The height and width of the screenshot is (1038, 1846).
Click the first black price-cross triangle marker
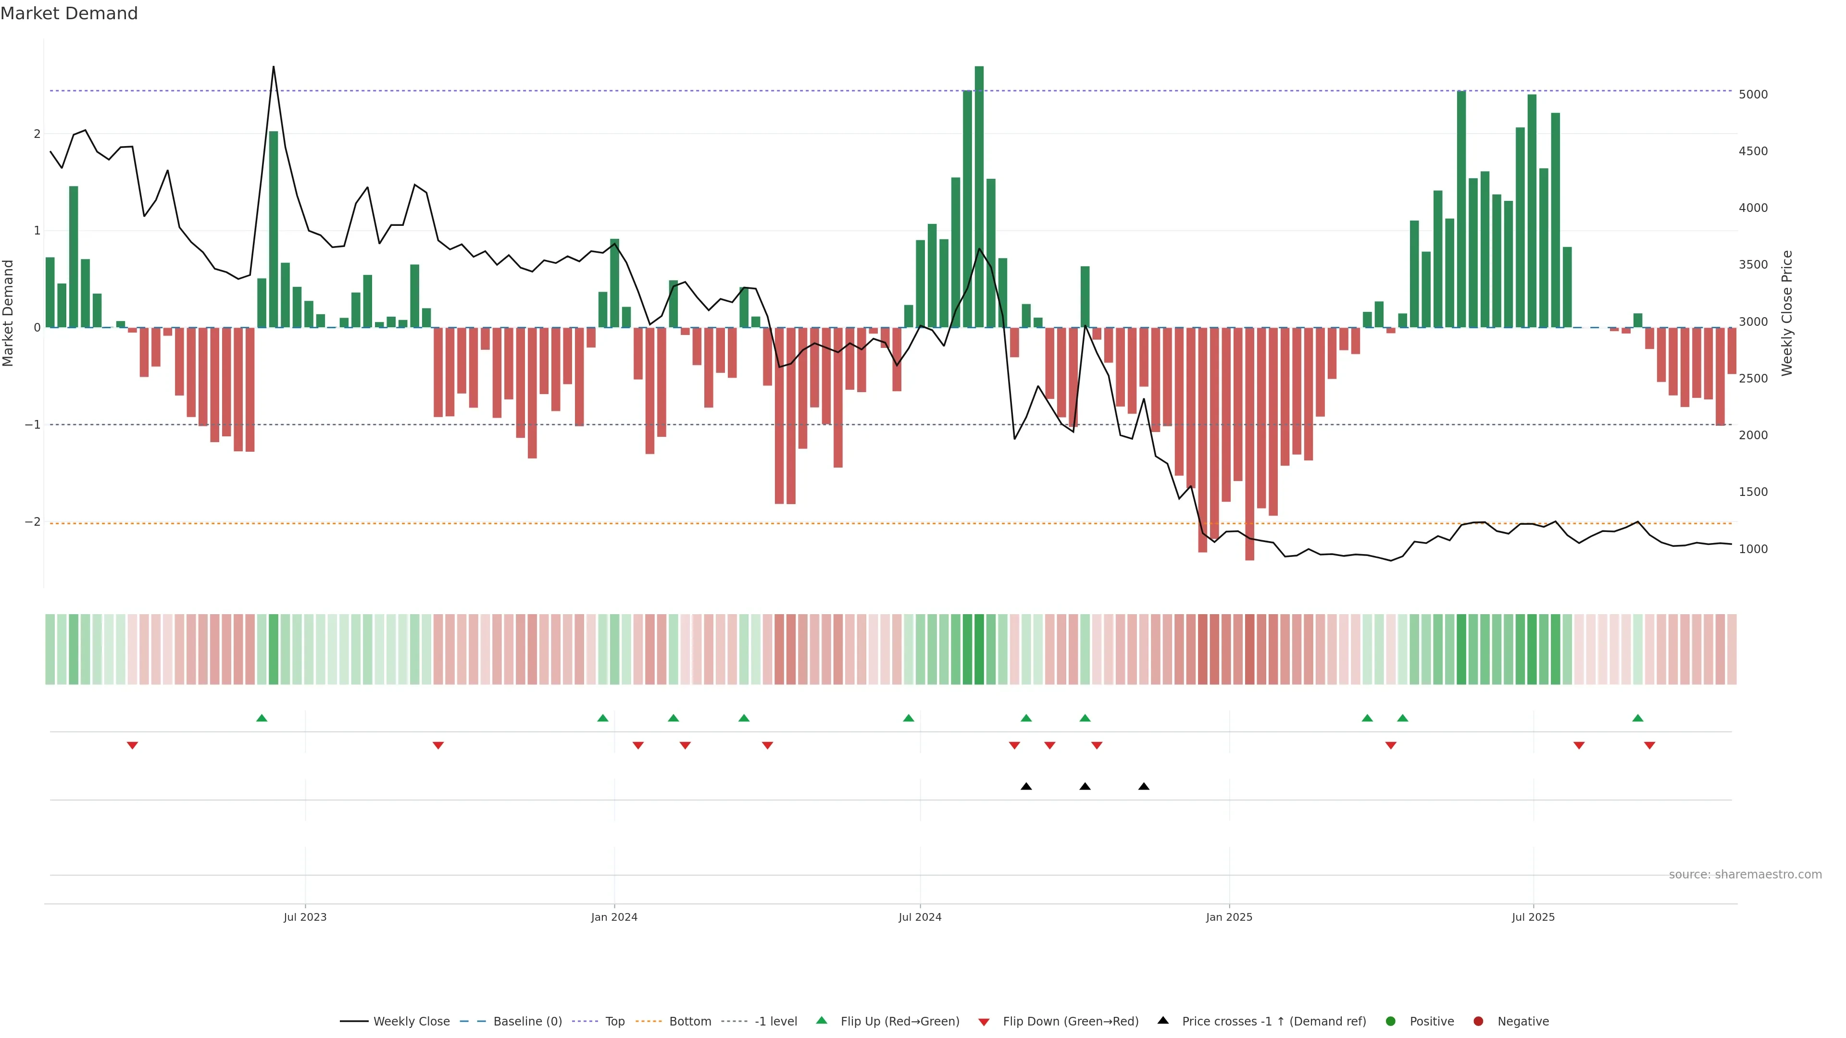(x=1026, y=787)
